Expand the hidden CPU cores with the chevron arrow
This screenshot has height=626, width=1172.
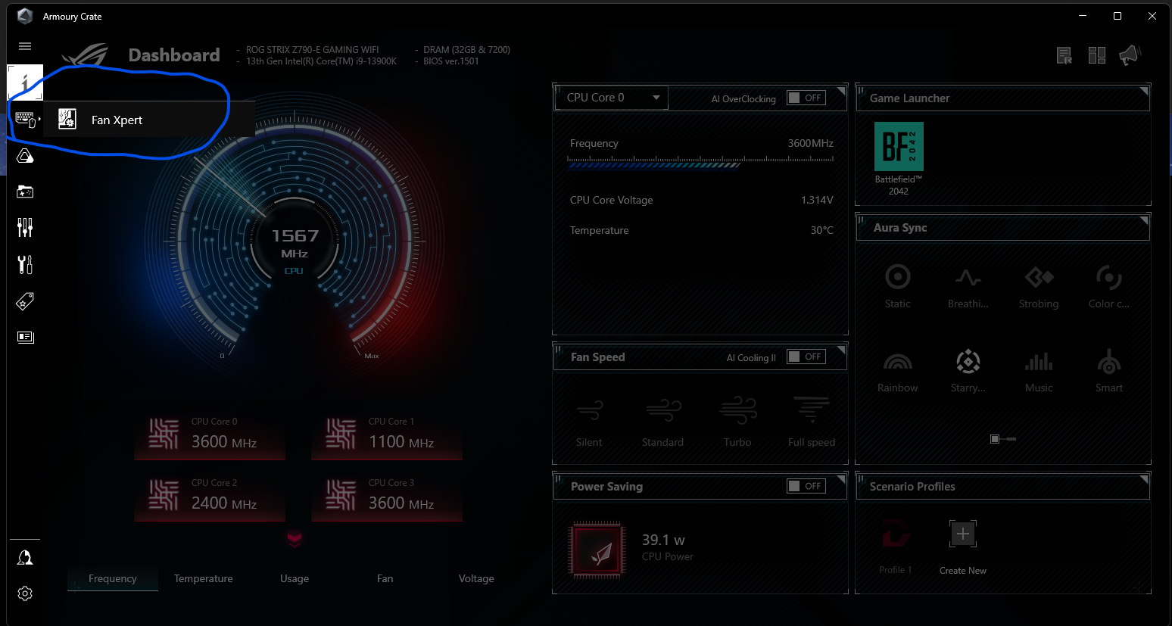tap(295, 540)
